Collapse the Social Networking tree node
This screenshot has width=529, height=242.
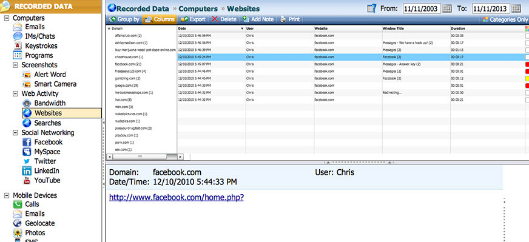tap(15, 133)
